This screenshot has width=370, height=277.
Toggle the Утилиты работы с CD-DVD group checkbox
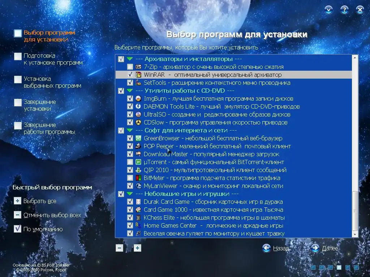coord(121,91)
